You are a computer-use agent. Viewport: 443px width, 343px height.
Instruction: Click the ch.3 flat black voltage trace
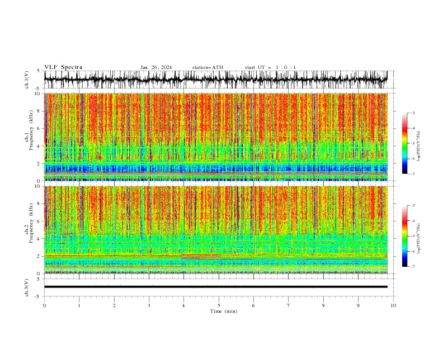tap(216, 287)
